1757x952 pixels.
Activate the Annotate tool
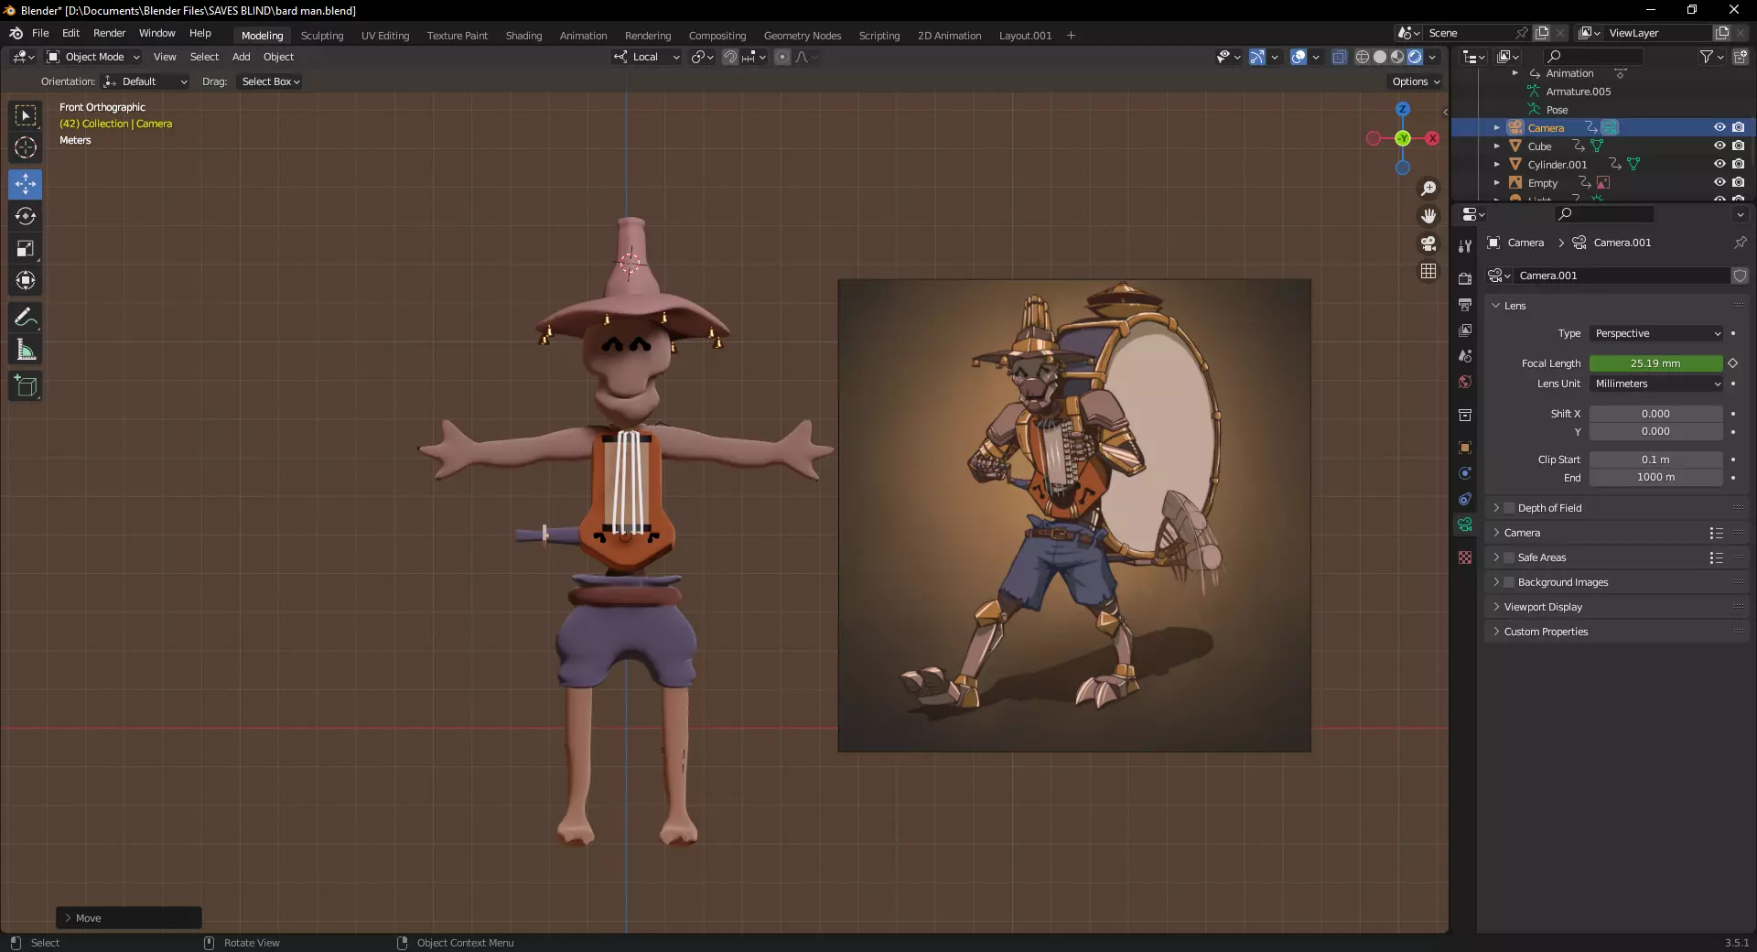coord(26,318)
